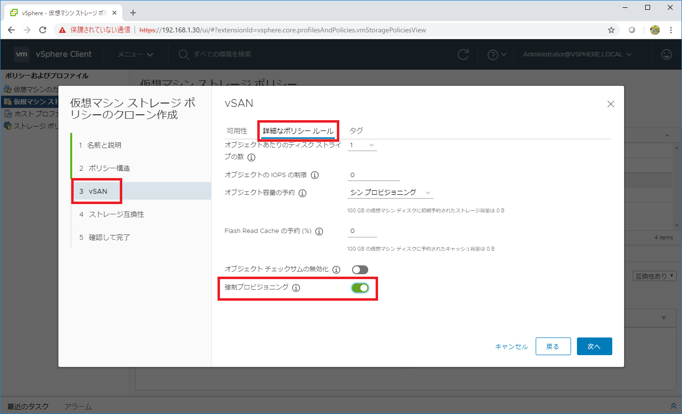Open the help question mark menu
Viewport: 682px width, 414px height.
point(496,54)
